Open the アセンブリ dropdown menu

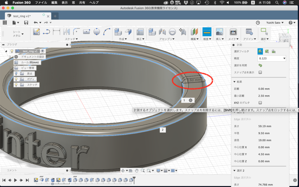167,39
